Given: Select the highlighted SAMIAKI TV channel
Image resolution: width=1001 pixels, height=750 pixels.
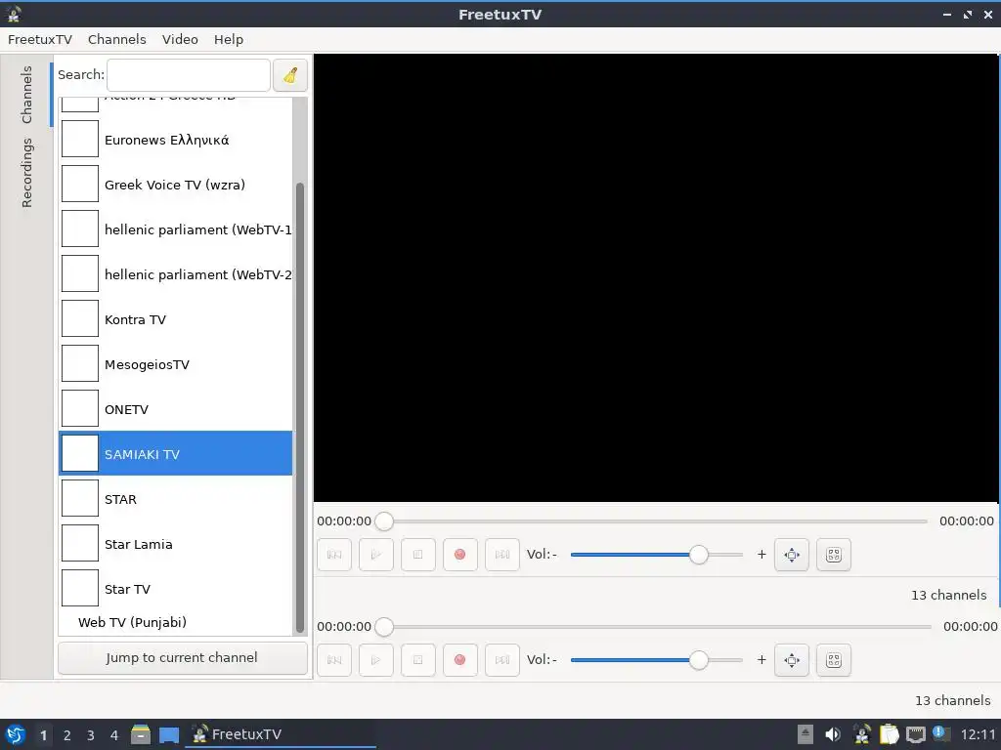Looking at the screenshot, I should pos(176,454).
